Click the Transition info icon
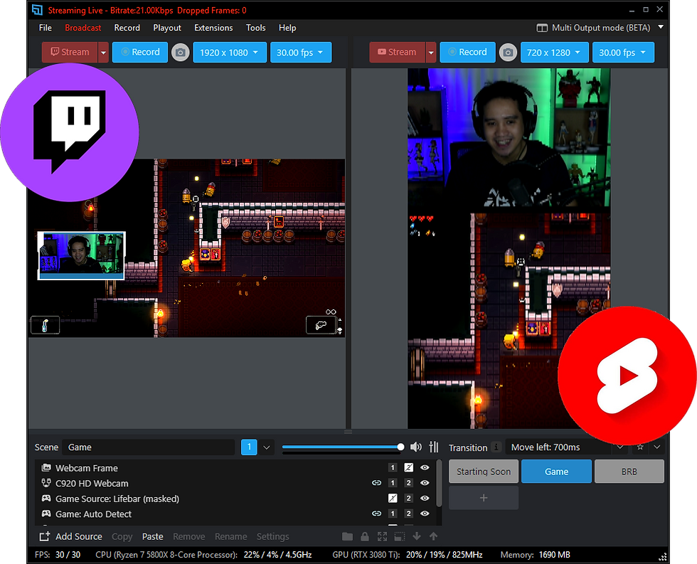Image resolution: width=697 pixels, height=564 pixels. coord(496,447)
